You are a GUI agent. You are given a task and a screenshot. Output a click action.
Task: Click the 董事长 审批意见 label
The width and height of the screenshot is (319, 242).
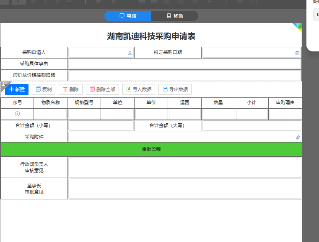coord(34,189)
